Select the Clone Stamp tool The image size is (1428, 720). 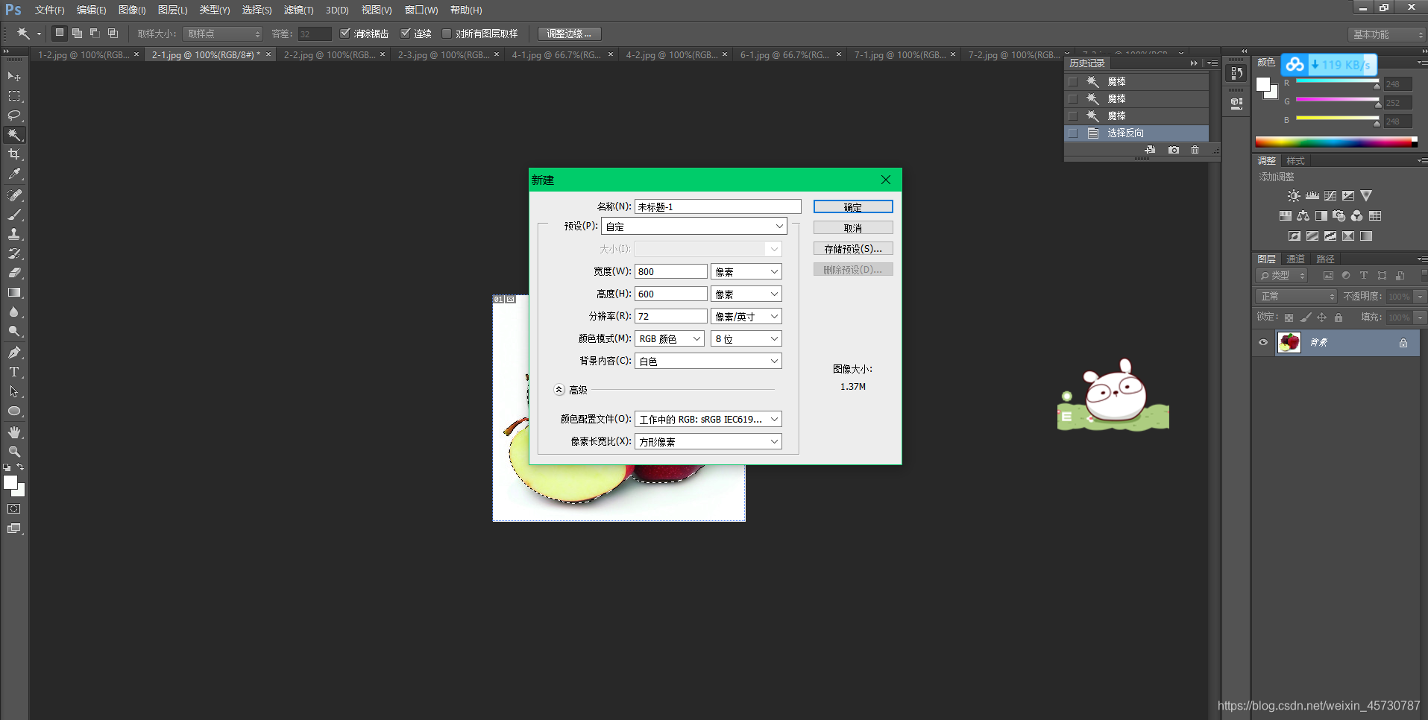click(x=14, y=234)
